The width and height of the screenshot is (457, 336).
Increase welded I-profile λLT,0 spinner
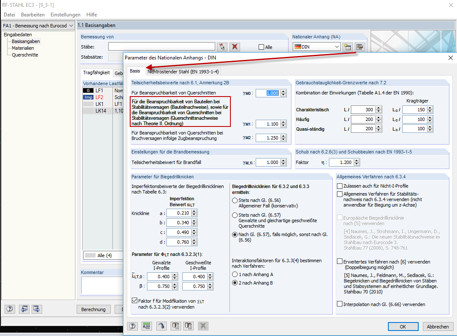tap(210, 275)
